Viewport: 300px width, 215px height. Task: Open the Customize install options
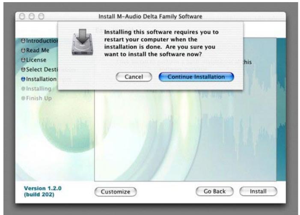[x=116, y=191]
